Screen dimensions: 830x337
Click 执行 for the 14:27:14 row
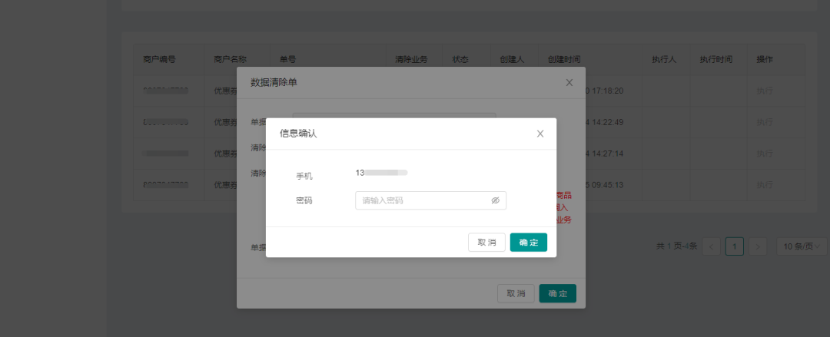click(765, 154)
